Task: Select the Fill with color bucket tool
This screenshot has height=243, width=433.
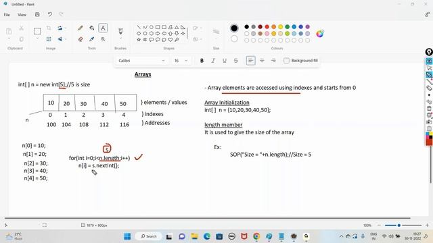Action: point(92,28)
